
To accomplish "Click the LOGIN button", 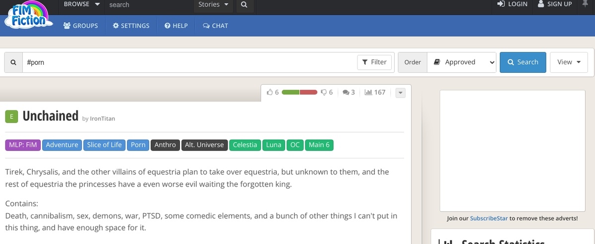I will point(512,4).
